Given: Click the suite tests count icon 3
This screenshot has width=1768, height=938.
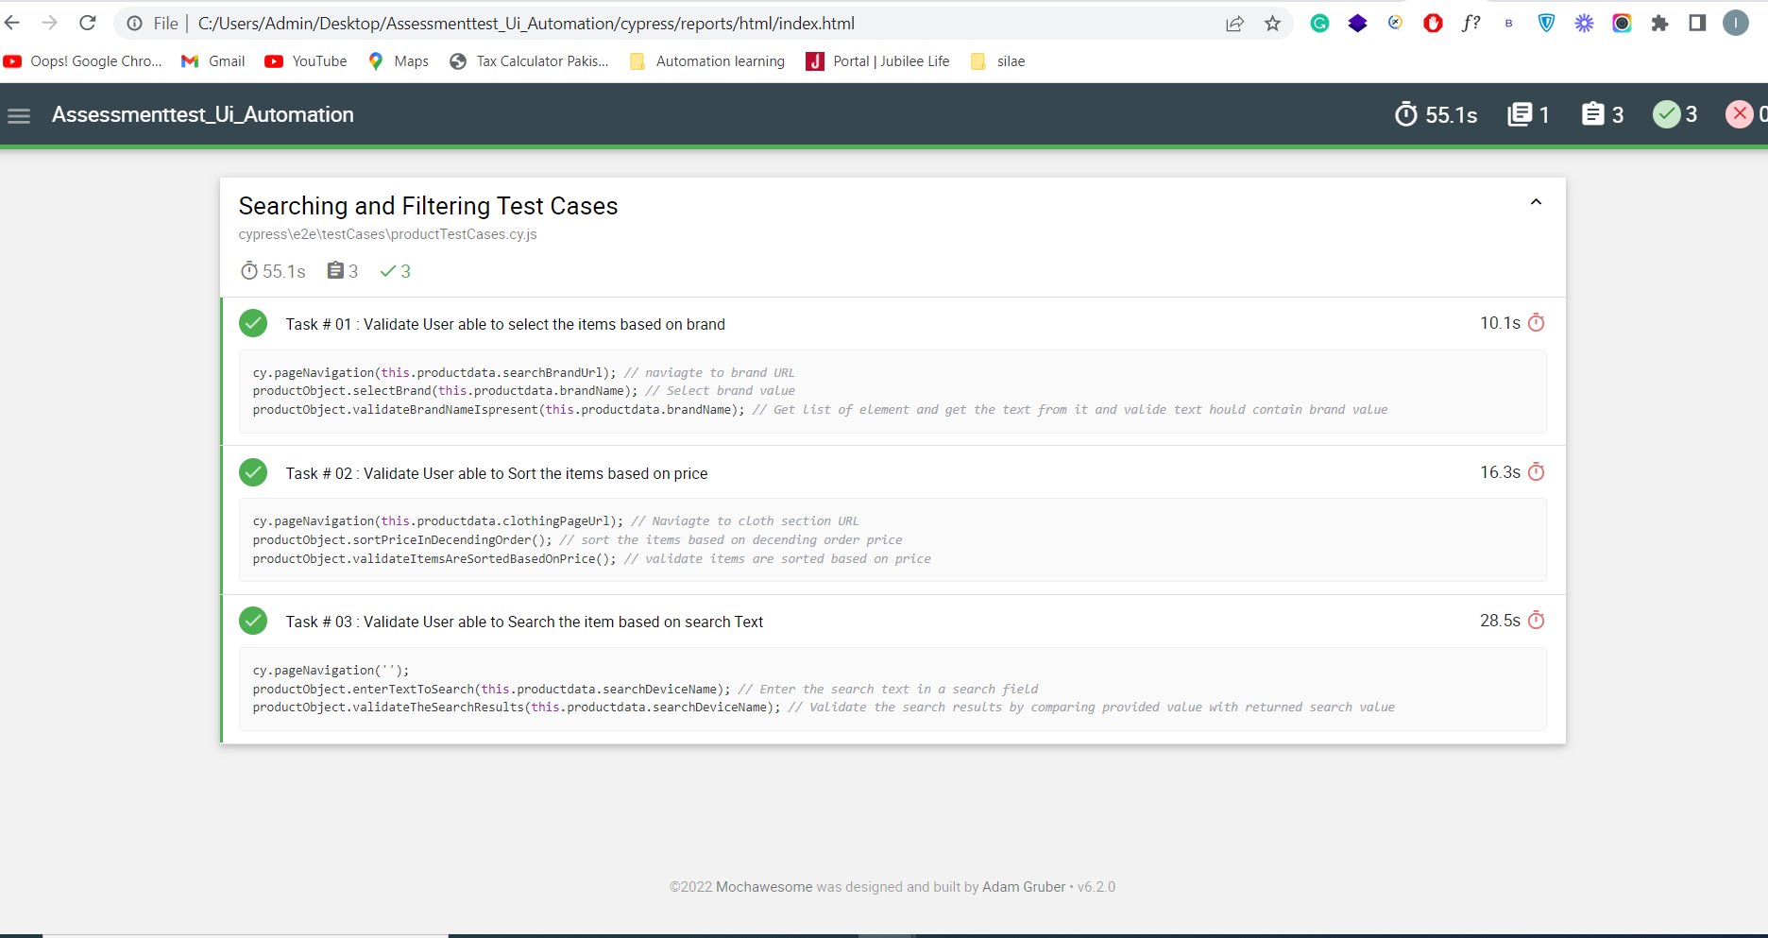Looking at the screenshot, I should click(342, 271).
